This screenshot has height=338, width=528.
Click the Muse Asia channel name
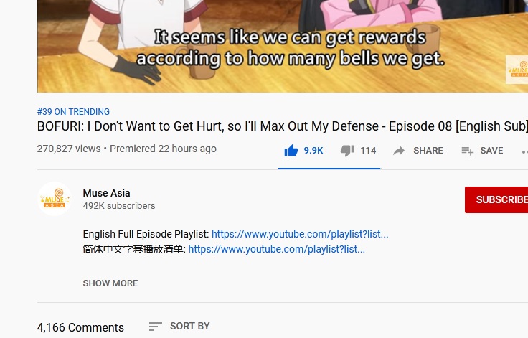tap(106, 193)
